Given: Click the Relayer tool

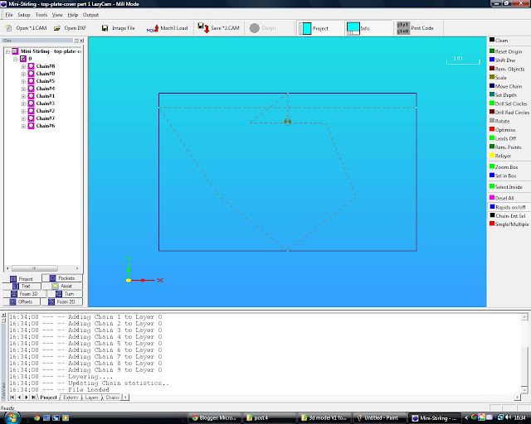Looking at the screenshot, I should coord(500,156).
